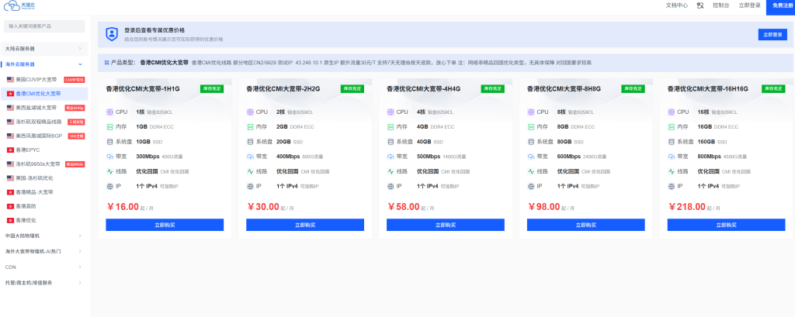Buy the 2H2G plan with 立即购买
The width and height of the screenshot is (795, 317).
(x=305, y=225)
